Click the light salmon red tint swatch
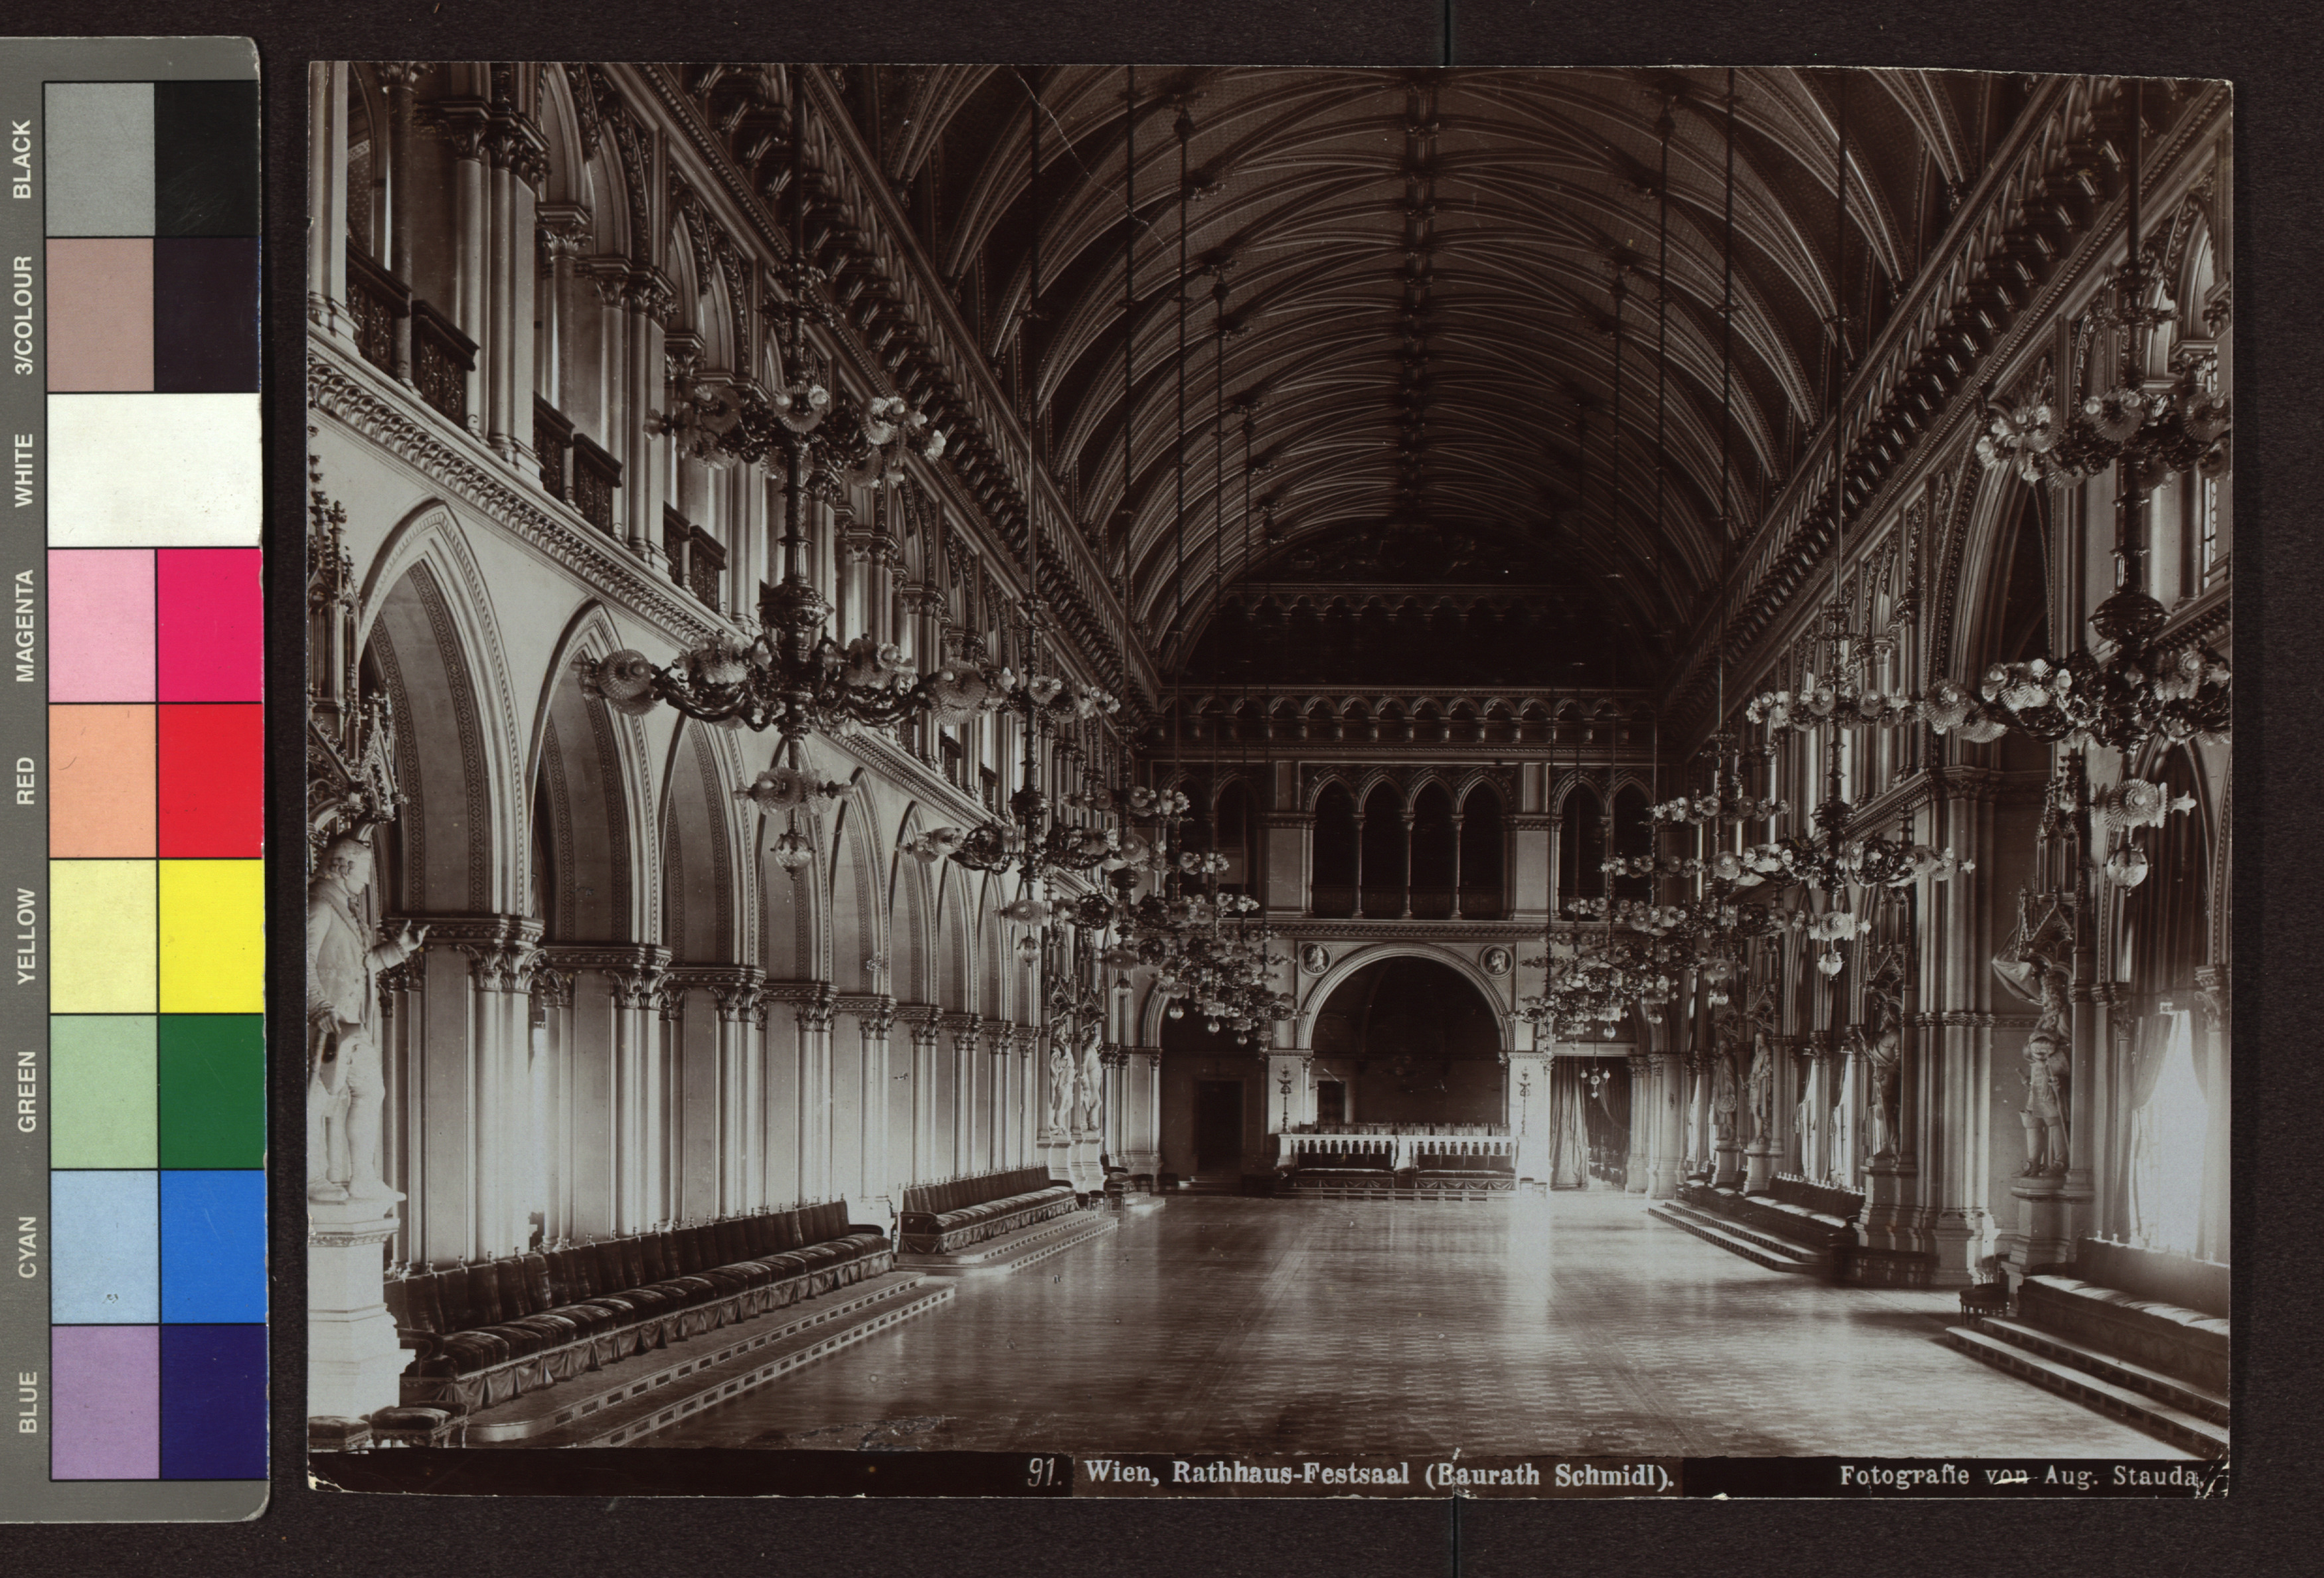The width and height of the screenshot is (2324, 1578). [x=103, y=780]
